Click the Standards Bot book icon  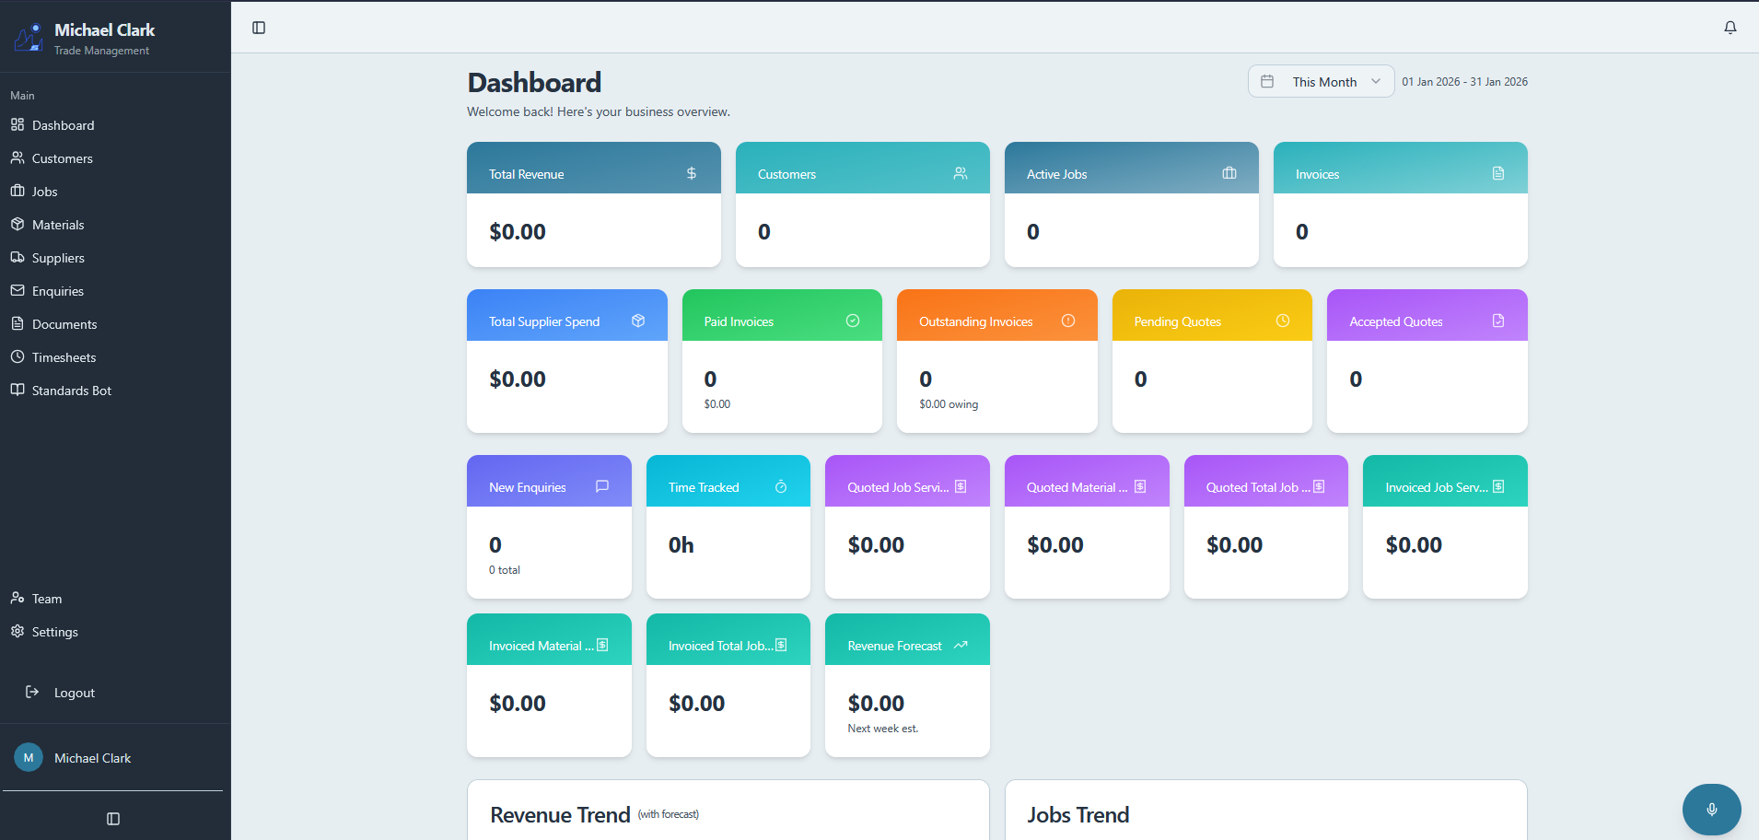(17, 390)
